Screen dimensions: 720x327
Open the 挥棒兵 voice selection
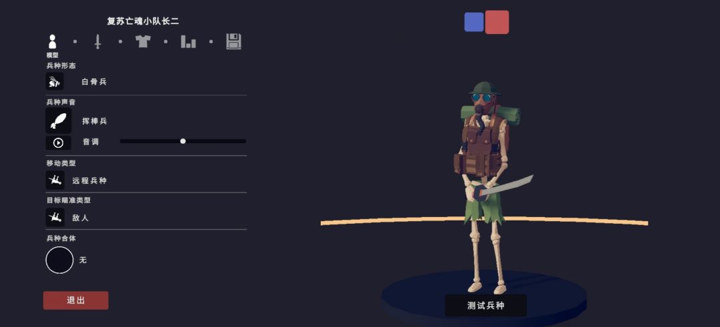pyautogui.click(x=95, y=121)
